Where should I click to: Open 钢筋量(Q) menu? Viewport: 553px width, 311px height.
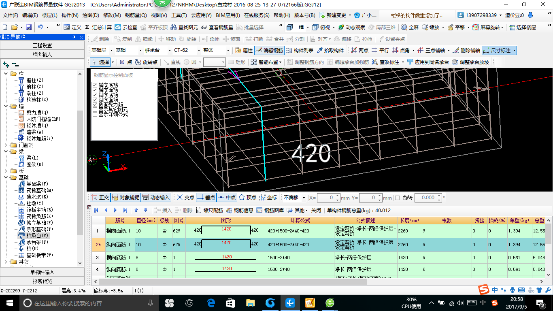tap(136, 15)
